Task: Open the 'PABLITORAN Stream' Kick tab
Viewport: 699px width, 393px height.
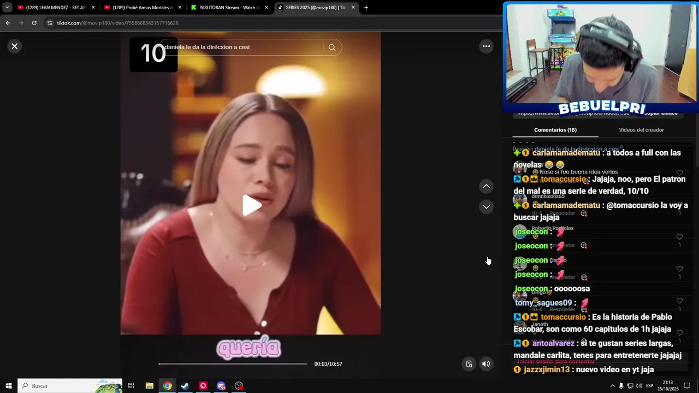Action: (229, 8)
